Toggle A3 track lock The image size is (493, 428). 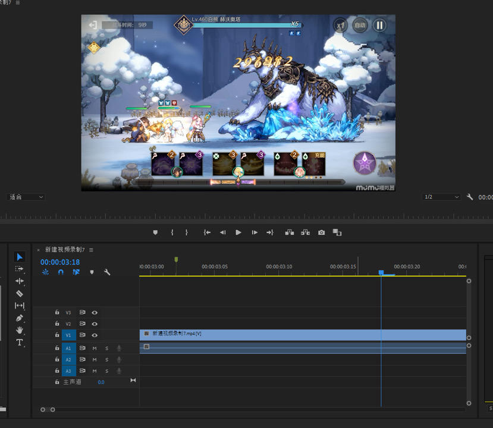pos(57,370)
